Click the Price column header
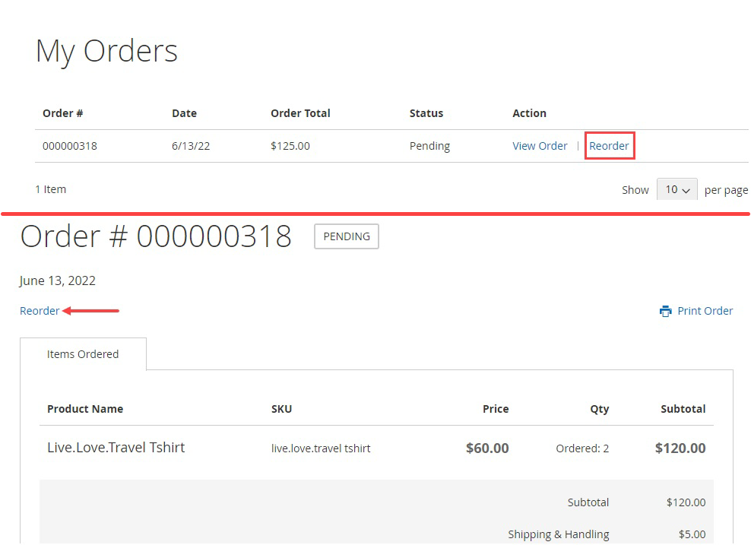The image size is (751, 545). click(495, 409)
